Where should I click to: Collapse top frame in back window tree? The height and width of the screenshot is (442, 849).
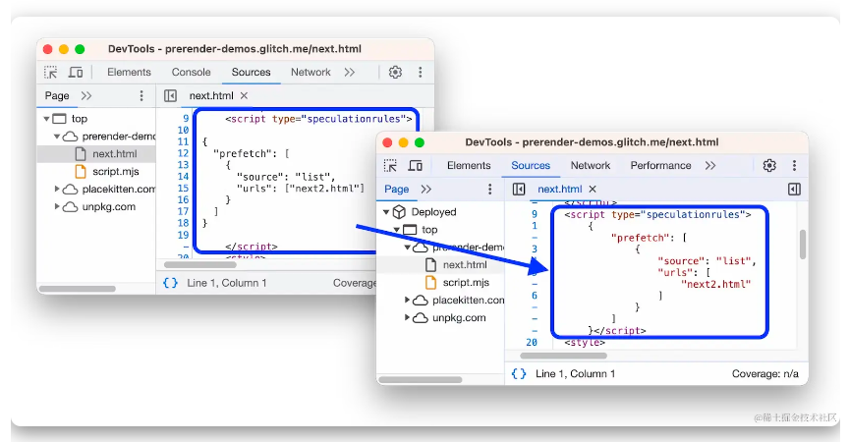(x=46, y=119)
